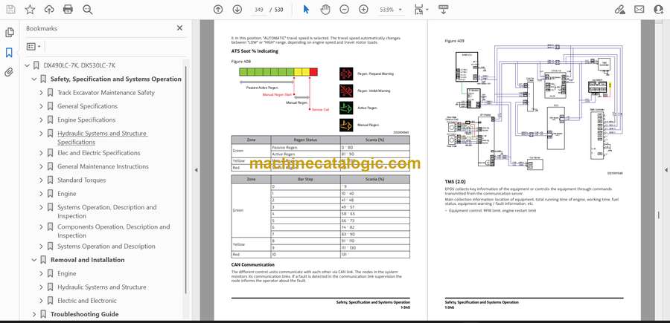Open Hydraulic Systems and Structure Specifications link
Screen dimensions: 670x323
(x=102, y=137)
